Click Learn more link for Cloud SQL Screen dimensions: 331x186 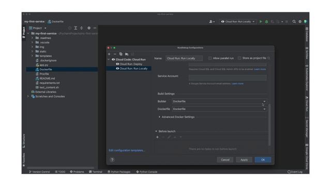(x=260, y=69)
